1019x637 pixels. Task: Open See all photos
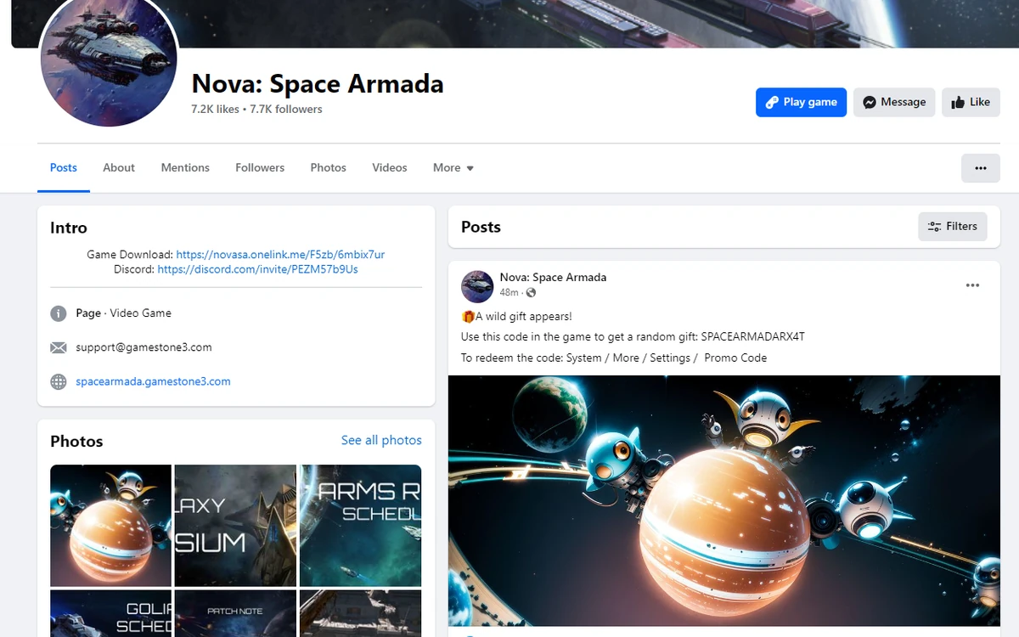click(x=381, y=440)
